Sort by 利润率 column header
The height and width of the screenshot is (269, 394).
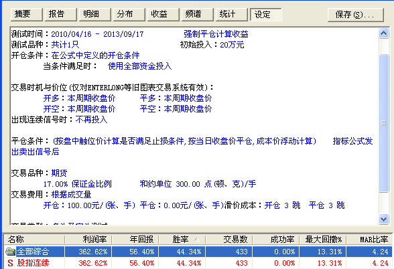point(88,240)
